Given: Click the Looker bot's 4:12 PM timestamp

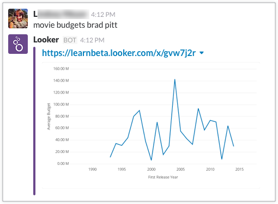Looking at the screenshot, I should (92, 40).
